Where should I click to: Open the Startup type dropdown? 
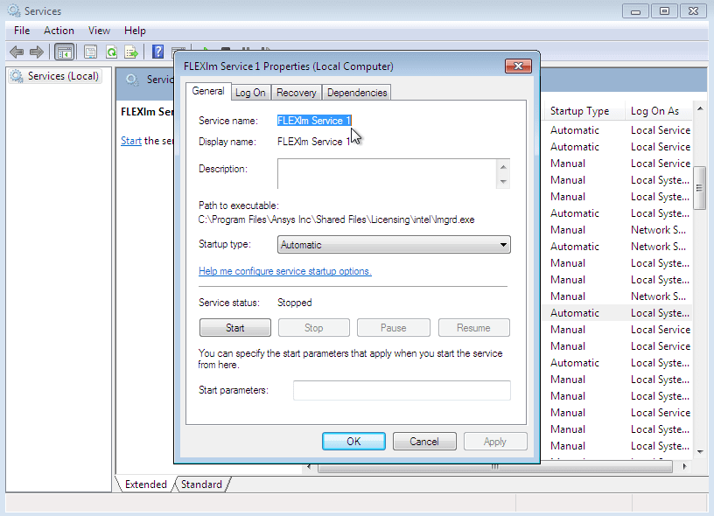click(503, 244)
